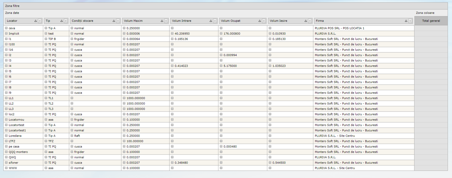
Task: Open the Firma filter dropdown arrow
Action: 410,21
